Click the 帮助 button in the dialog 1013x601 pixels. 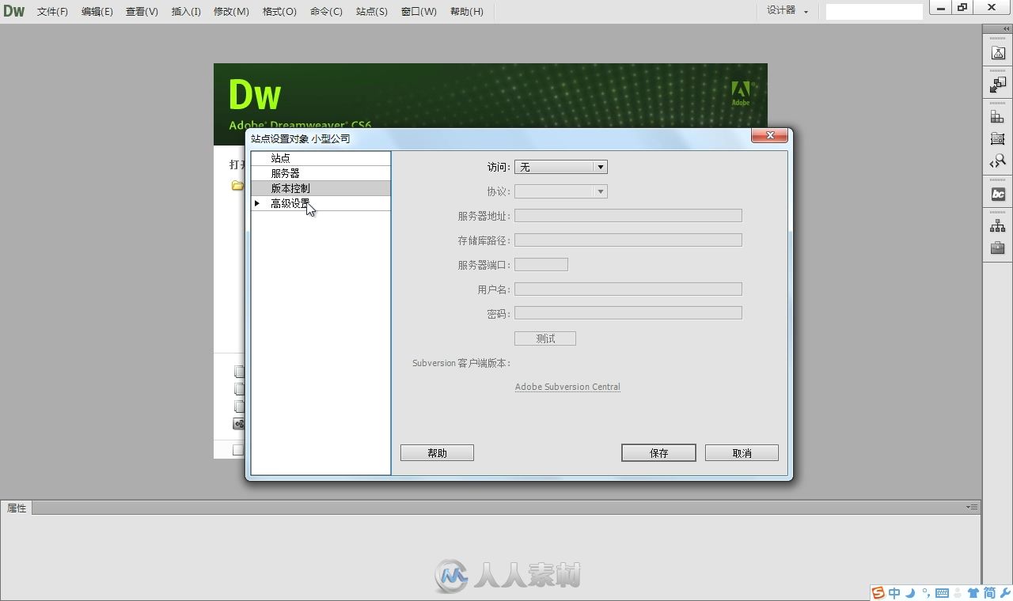[437, 453]
